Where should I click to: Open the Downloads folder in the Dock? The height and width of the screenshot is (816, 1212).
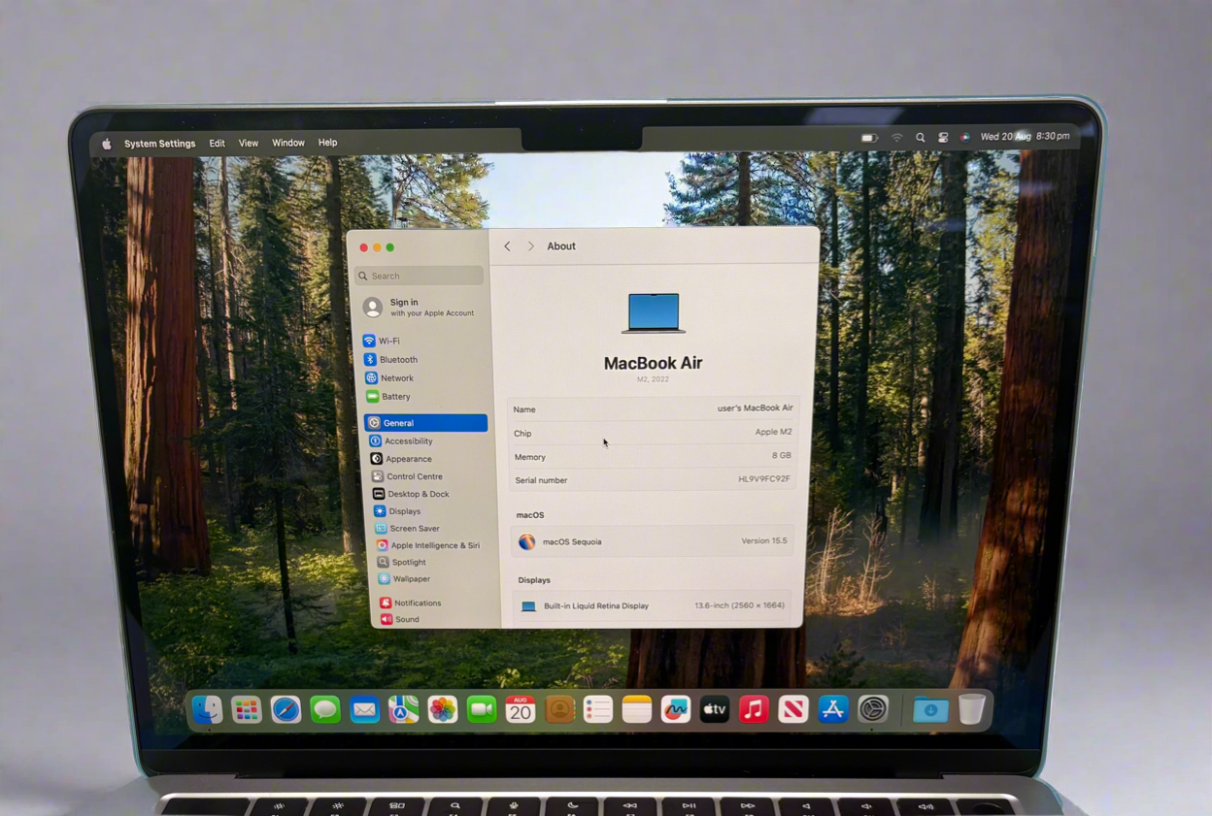click(x=930, y=710)
